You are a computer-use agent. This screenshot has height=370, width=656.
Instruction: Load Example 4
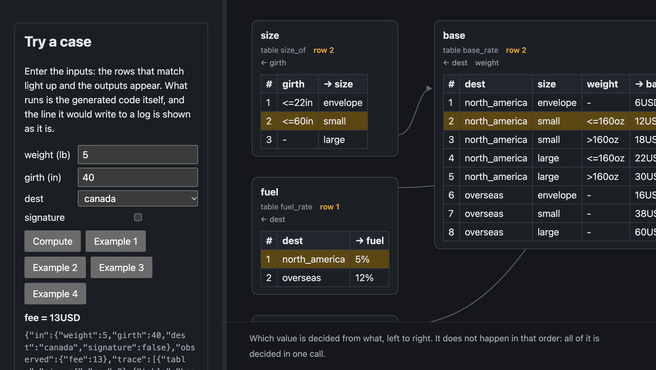pyautogui.click(x=55, y=294)
